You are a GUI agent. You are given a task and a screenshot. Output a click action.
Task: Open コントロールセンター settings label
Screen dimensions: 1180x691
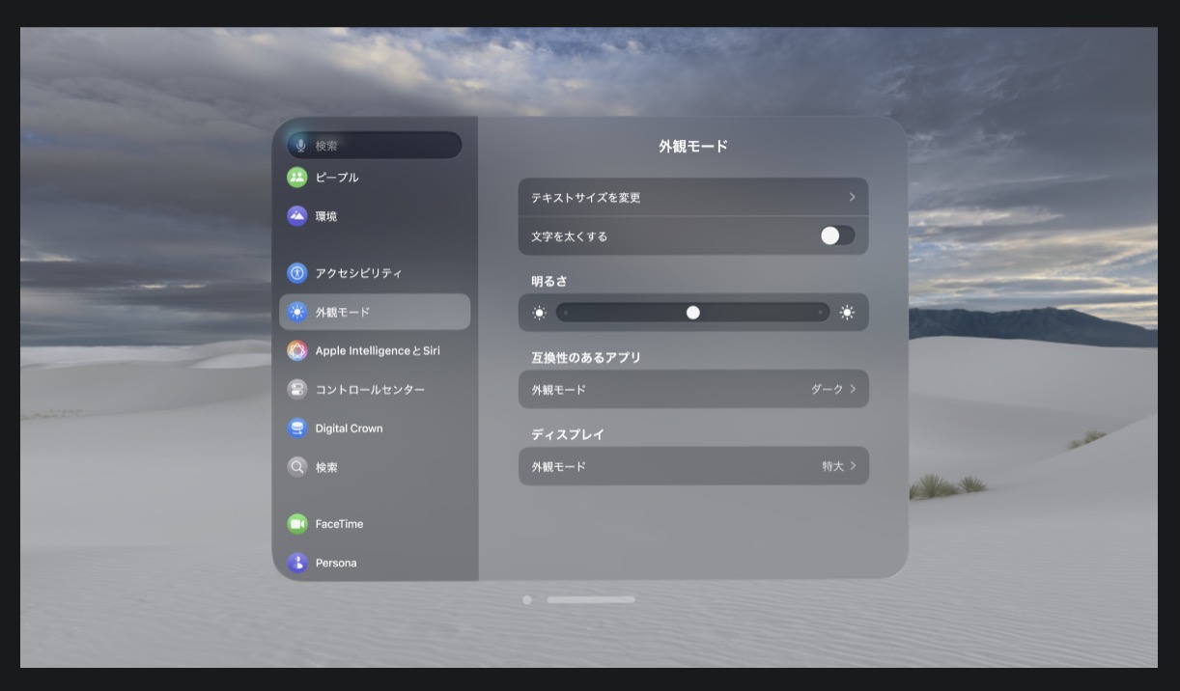click(370, 389)
